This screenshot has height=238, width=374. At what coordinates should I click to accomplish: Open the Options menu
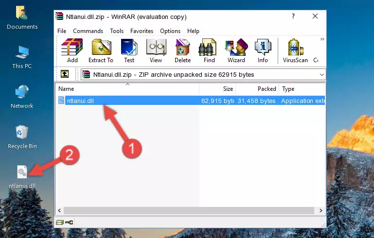(170, 31)
